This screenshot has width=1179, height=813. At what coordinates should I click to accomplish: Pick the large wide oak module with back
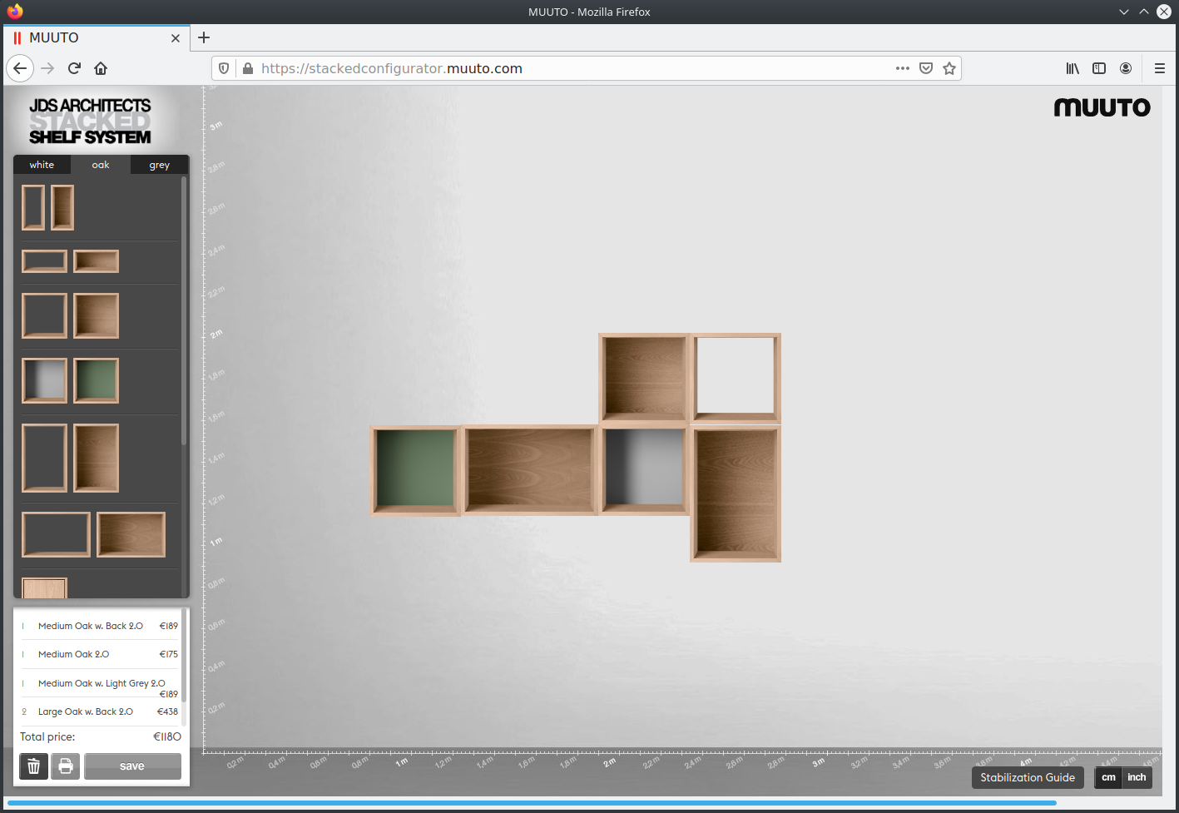tap(131, 534)
